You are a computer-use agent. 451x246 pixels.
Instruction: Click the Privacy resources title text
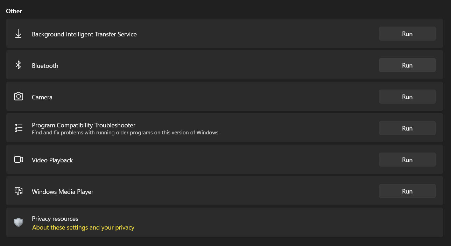tap(55, 219)
